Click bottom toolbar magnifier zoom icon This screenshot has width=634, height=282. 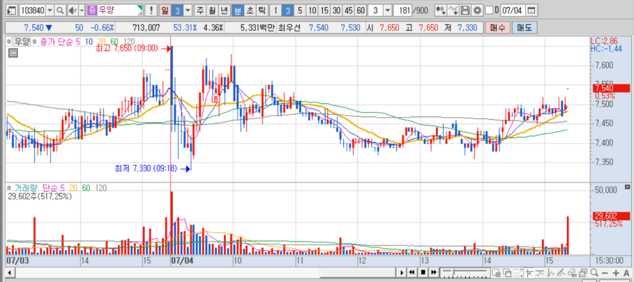click(594, 272)
